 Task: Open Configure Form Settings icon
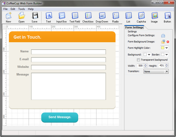coord(163,36)
